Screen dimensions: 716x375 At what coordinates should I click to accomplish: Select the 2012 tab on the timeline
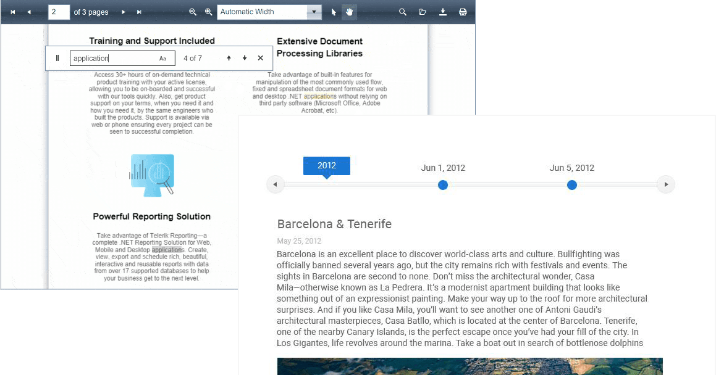point(326,165)
